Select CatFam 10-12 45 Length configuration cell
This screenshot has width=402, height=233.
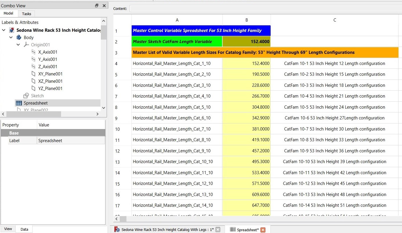(335, 183)
